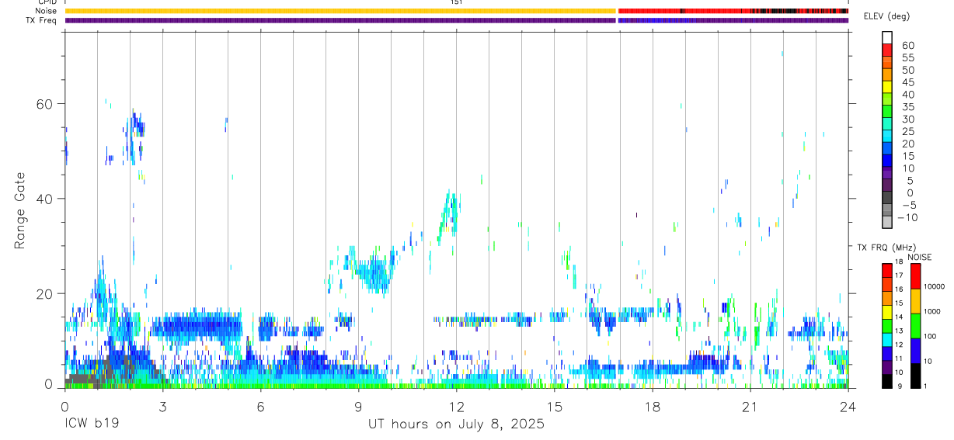Pick the cyan 12 MHz swatch in the TX FRQ colorbar
The height and width of the screenshot is (440, 954).
(x=887, y=340)
